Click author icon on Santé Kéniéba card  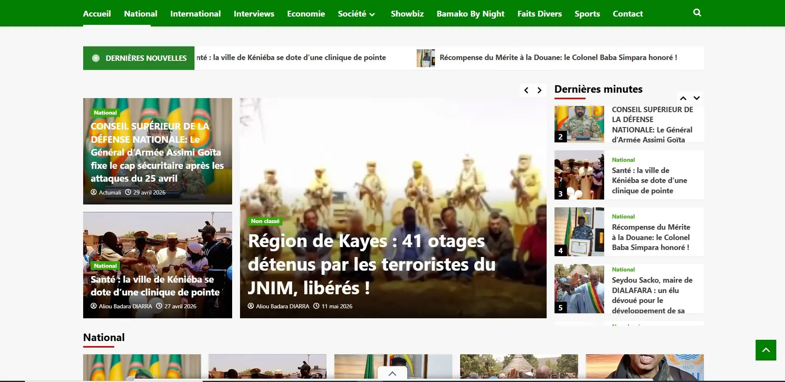(x=94, y=306)
